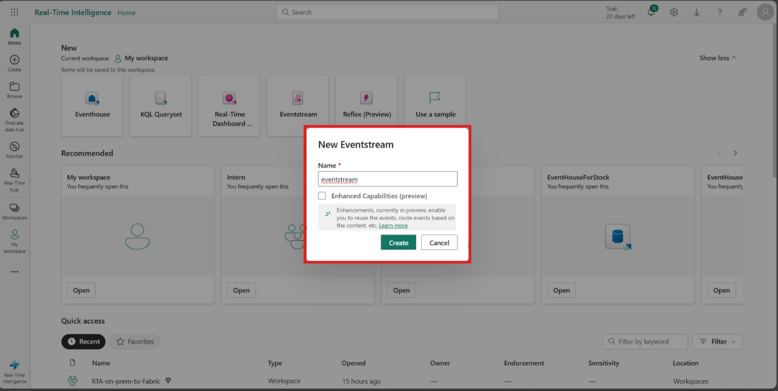Open the Filter dropdown
Screen dimensions: 778x391
(717, 342)
